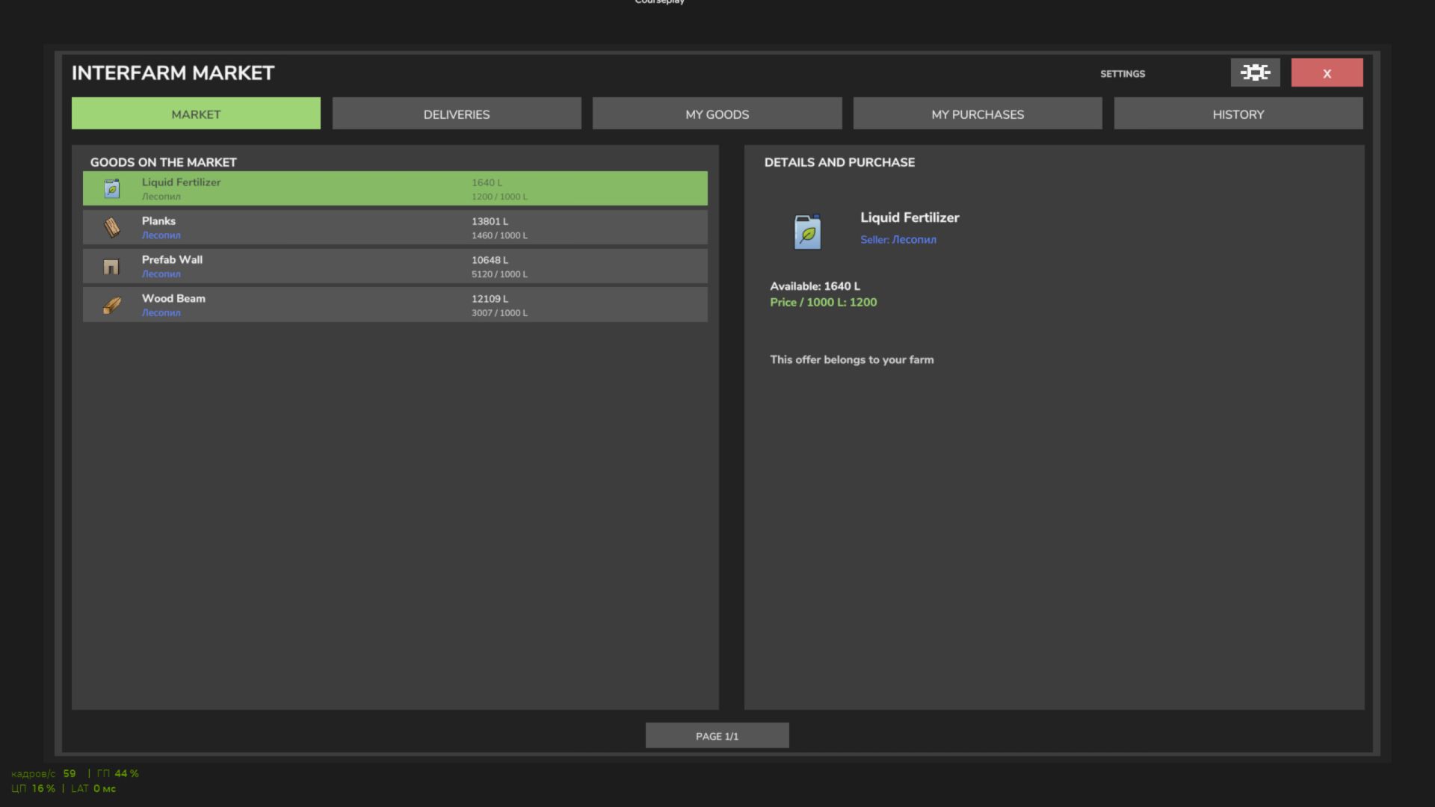Click 'This offer belongs to your farm'
The image size is (1435, 807).
pyautogui.click(x=851, y=359)
